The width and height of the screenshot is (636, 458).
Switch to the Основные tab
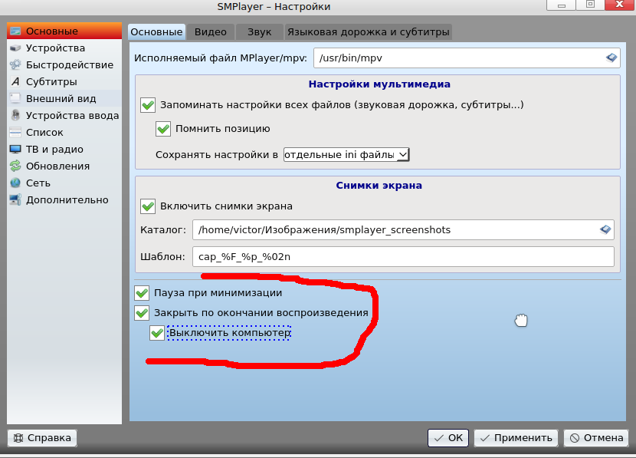click(x=156, y=32)
